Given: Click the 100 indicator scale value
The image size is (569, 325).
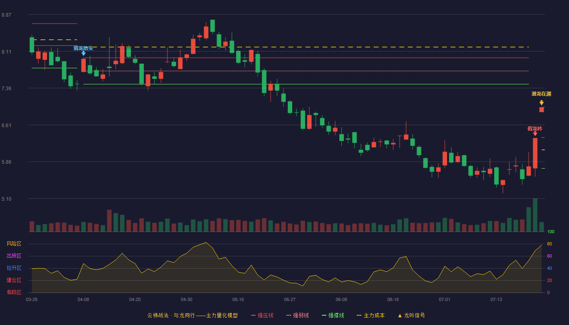Looking at the screenshot, I should [551, 232].
